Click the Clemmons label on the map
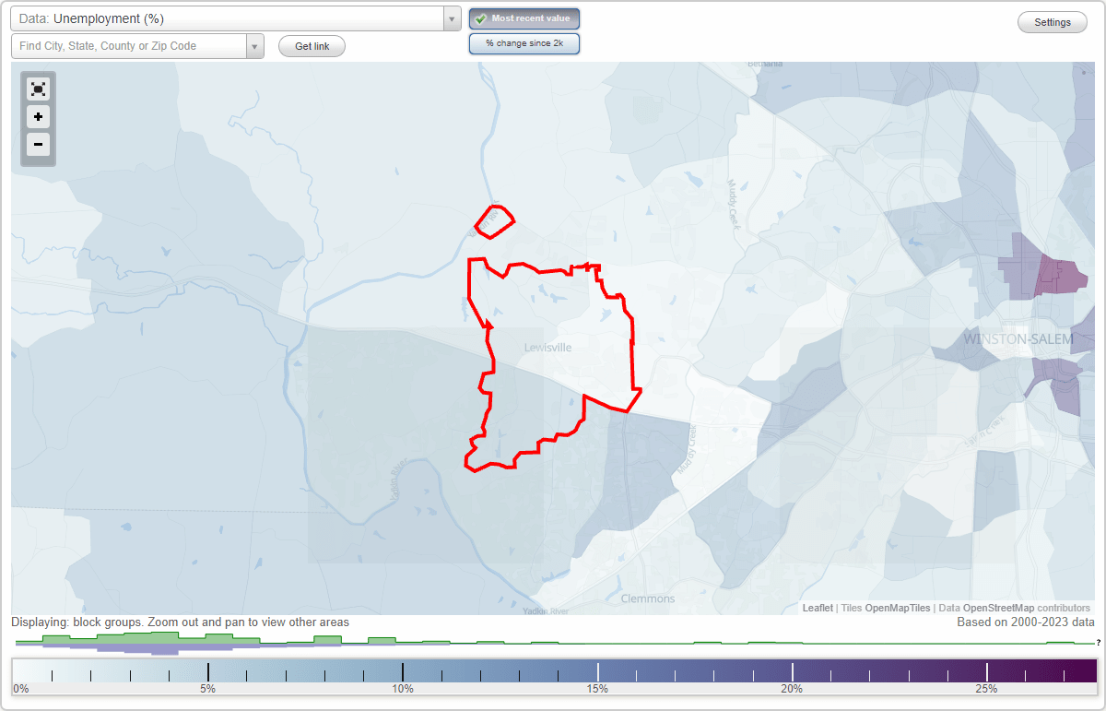Screen dimensions: 1106x711 tap(648, 598)
